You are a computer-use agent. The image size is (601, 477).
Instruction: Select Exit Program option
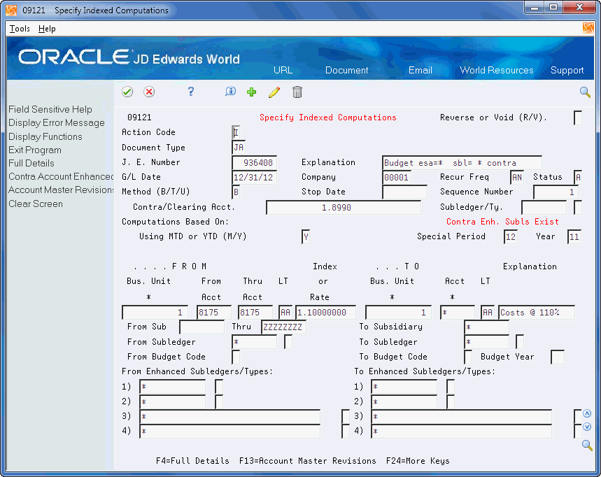click(35, 150)
